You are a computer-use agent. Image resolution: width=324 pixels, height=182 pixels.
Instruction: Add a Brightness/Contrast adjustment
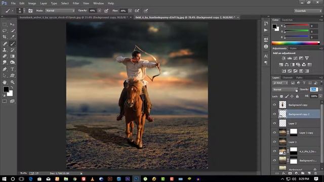[x=284, y=58]
